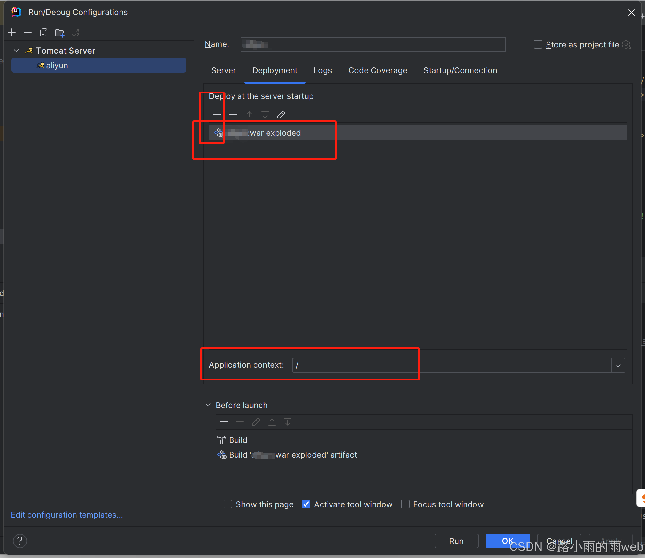The width and height of the screenshot is (645, 558).
Task: Enable Store as project file
Action: (538, 45)
